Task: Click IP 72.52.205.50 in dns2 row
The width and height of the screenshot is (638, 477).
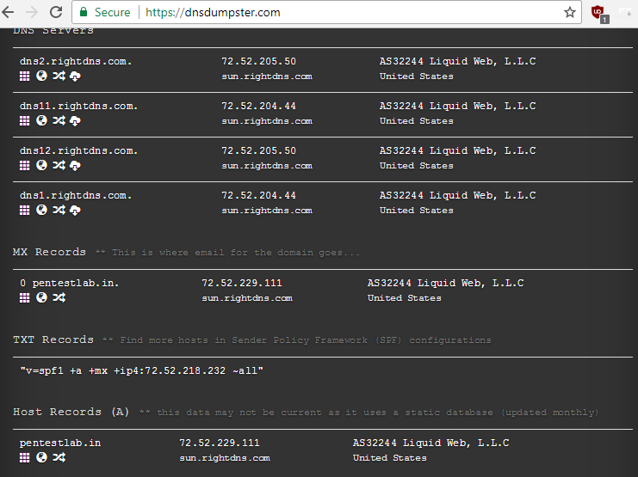Action: pyautogui.click(x=259, y=61)
